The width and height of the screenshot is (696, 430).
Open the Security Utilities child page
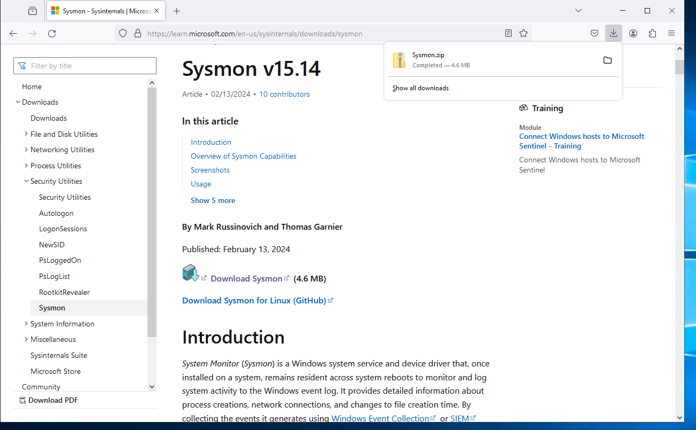(65, 197)
